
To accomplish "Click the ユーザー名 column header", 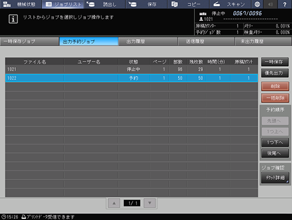I will pyautogui.click(x=89, y=61).
